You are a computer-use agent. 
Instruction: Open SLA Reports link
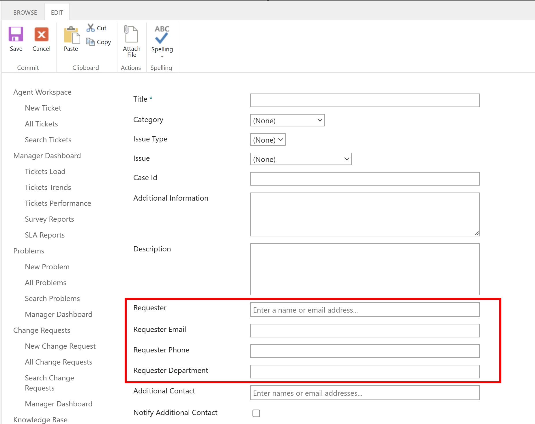coord(45,235)
